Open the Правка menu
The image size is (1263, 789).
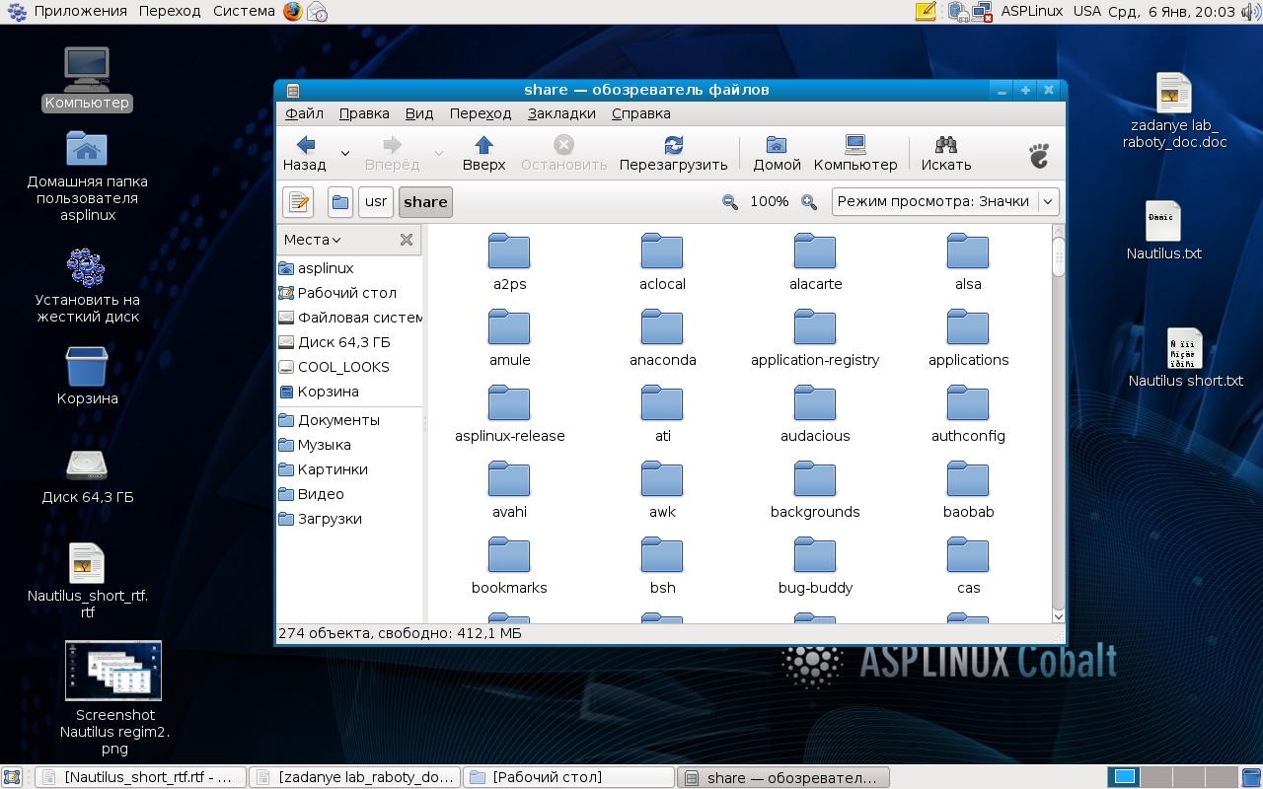pos(364,113)
